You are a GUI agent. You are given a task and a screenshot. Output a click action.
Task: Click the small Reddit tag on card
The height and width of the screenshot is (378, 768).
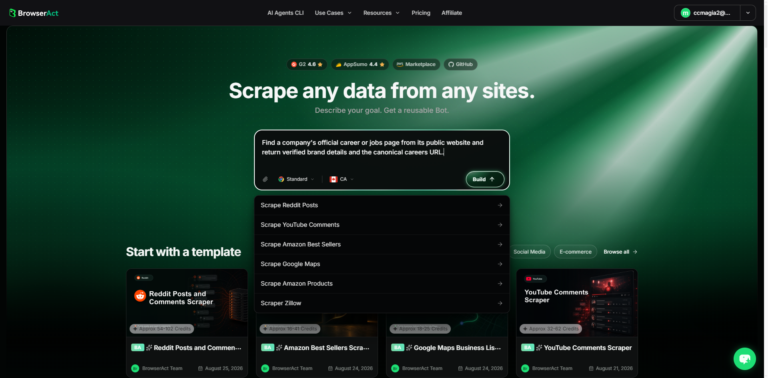144,278
